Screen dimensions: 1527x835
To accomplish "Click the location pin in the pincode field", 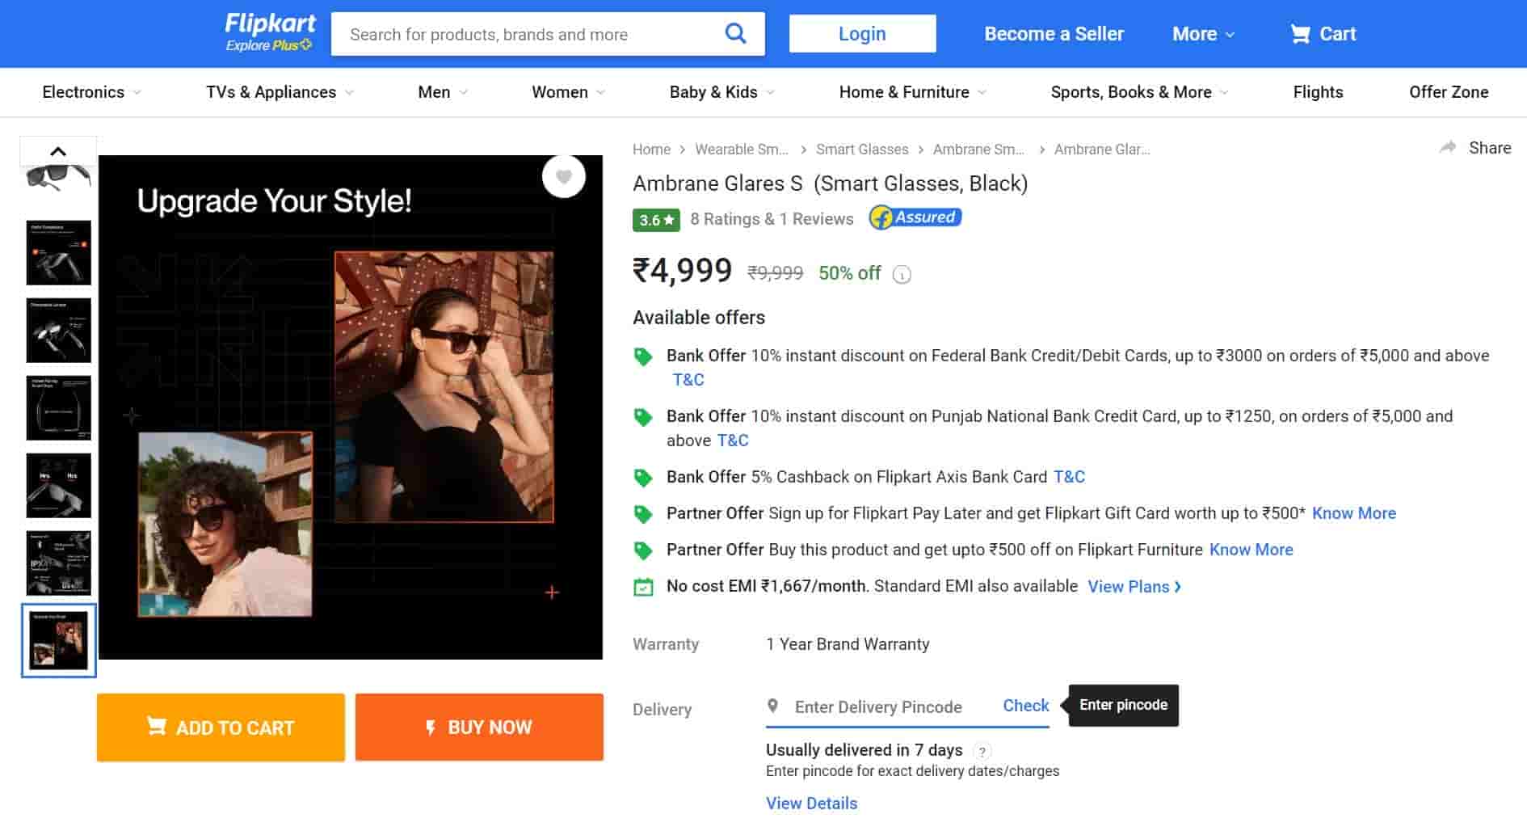I will click(x=772, y=706).
